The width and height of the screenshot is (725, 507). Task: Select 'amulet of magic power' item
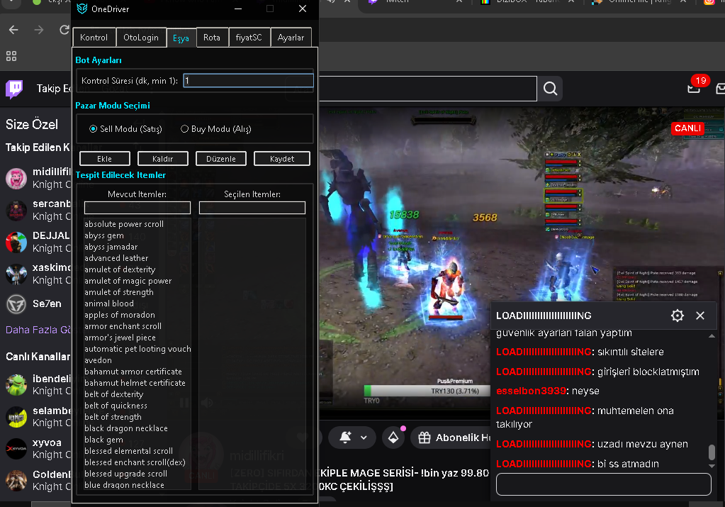(128, 281)
